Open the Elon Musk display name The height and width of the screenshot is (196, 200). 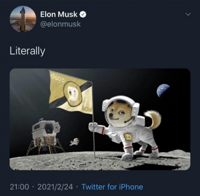tap(59, 14)
